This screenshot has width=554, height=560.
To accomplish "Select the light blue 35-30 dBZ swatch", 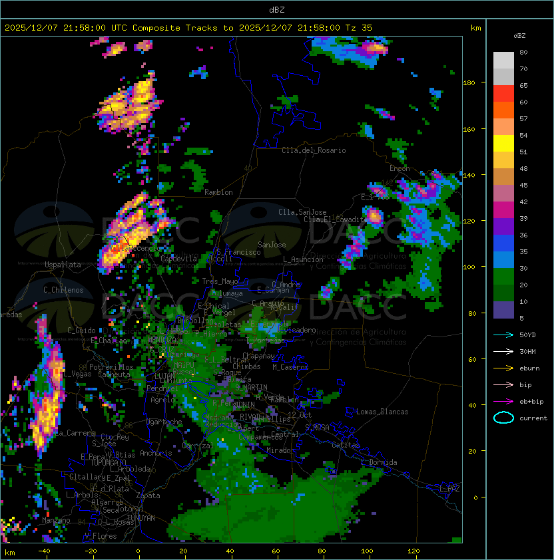I will [503, 259].
